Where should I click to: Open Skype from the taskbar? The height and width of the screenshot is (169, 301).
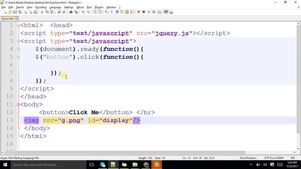[103, 165]
